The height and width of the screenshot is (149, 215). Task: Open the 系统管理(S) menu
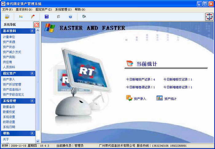pos(63,10)
